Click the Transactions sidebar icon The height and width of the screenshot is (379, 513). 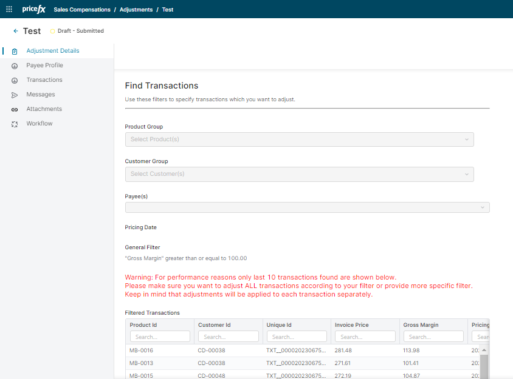coord(15,81)
